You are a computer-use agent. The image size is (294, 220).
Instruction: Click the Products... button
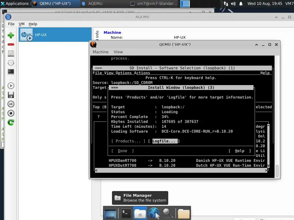click(x=128, y=141)
